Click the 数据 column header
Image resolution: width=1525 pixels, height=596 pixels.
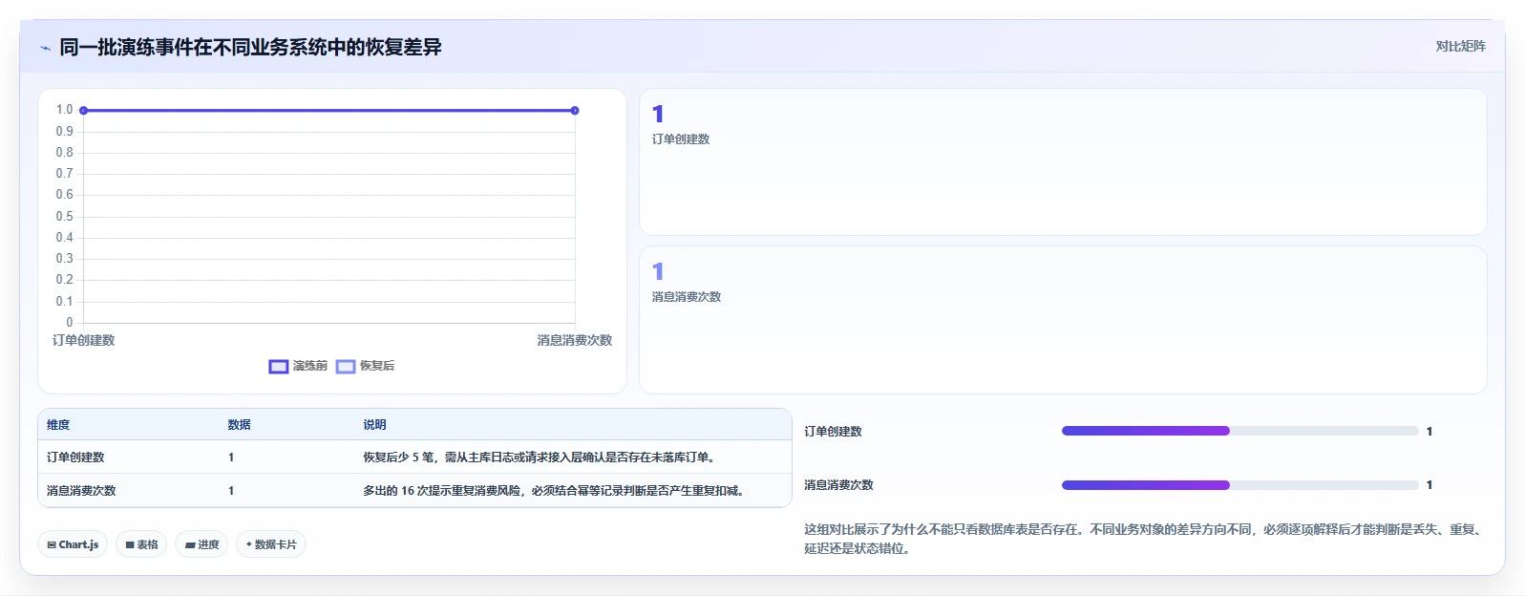pyautogui.click(x=239, y=425)
